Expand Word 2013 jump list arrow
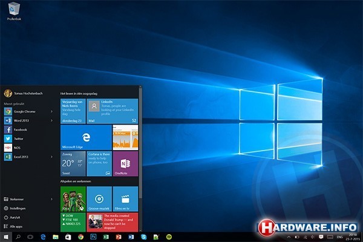Viewport: 363px width, 242px height. [51, 120]
